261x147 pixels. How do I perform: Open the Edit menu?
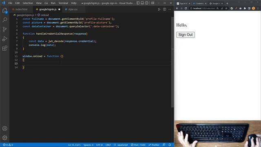coord(17,3)
